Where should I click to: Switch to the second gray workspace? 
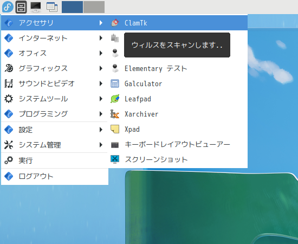point(94,7)
